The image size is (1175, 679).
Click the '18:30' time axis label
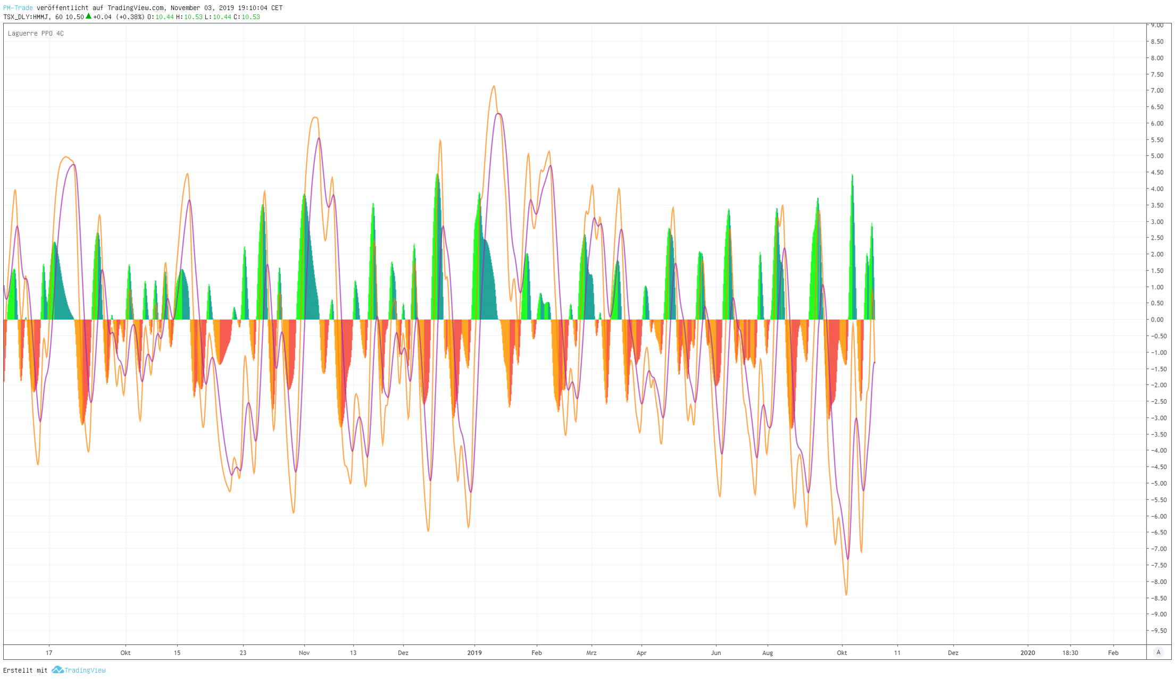(1070, 653)
